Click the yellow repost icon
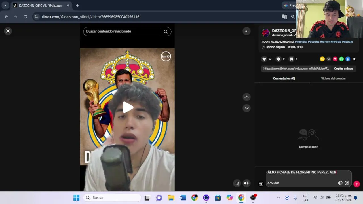This screenshot has height=204, width=363. (x=322, y=59)
